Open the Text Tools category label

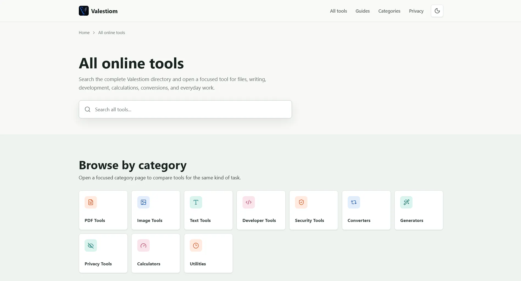click(200, 220)
